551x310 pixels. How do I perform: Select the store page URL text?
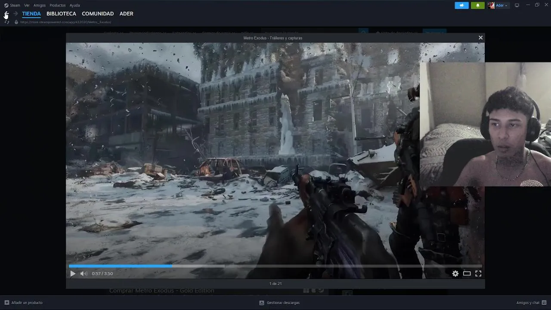(x=65, y=22)
